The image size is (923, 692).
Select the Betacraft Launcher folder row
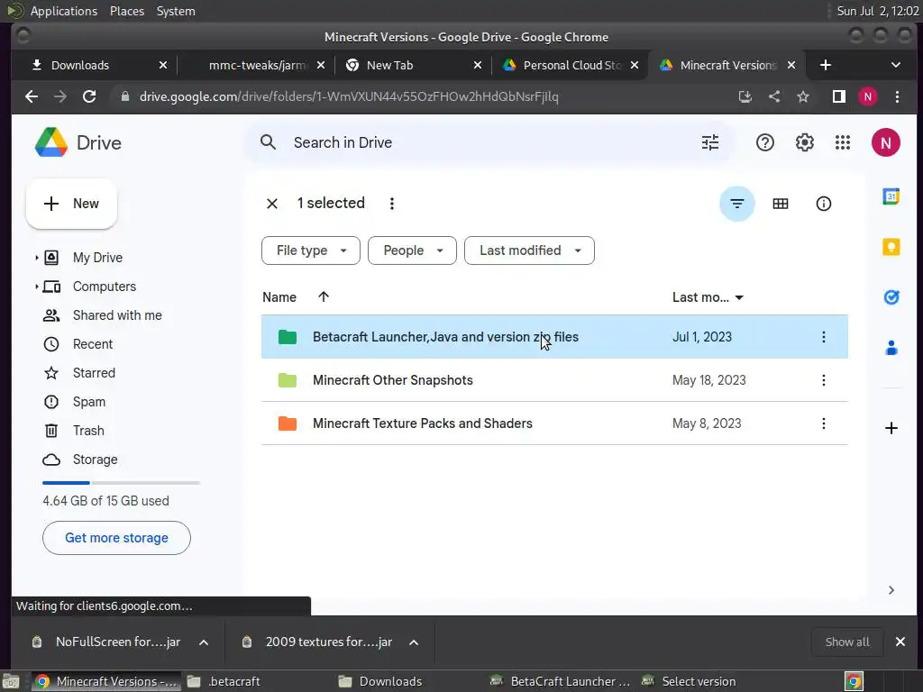pyautogui.click(x=554, y=337)
